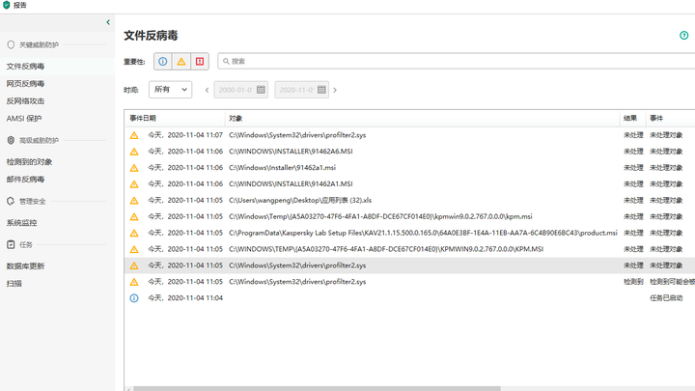Click warning icon of 11:07 profilter2.sys row
Image resolution: width=695 pixels, height=391 pixels.
pyautogui.click(x=134, y=135)
